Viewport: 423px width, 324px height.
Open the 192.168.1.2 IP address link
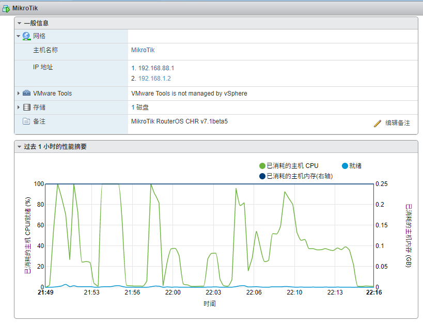tap(154, 79)
